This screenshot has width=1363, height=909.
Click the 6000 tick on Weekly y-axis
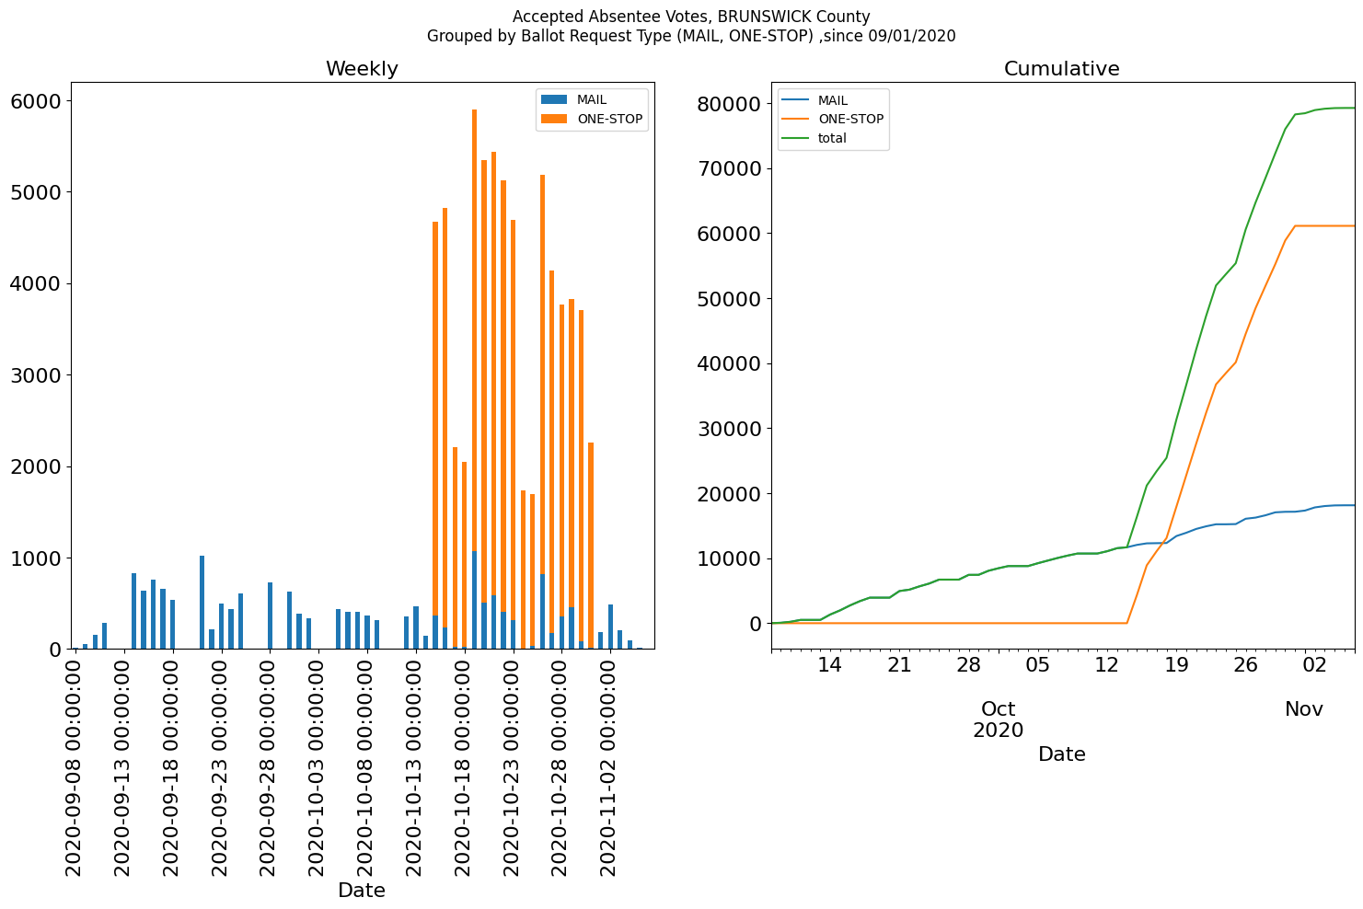pos(36,100)
